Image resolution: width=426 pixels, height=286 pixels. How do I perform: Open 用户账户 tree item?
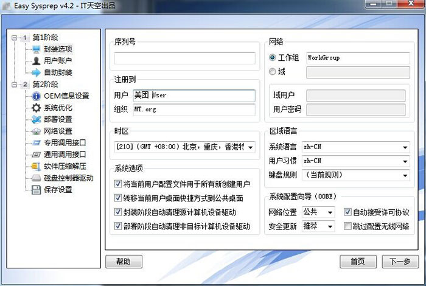pos(58,61)
